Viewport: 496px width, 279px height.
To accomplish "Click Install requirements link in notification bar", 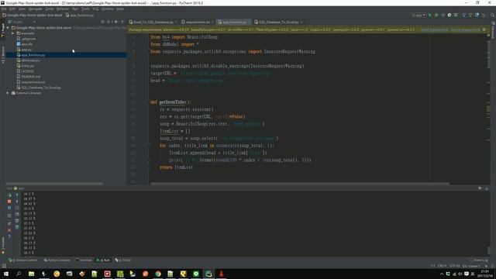I will [434, 29].
